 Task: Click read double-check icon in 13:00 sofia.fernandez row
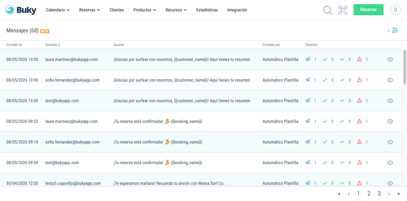[342, 80]
